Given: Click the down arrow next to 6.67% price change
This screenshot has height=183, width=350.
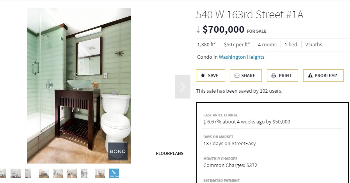Looking at the screenshot, I should tap(204, 122).
